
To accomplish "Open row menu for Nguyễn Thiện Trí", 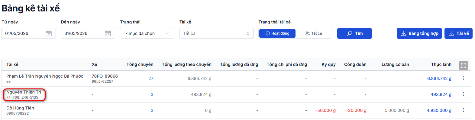I will [x=464, y=94].
